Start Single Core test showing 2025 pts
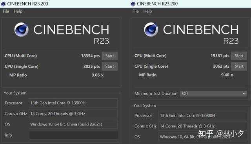This screenshot has width=251, height=144. point(110,66)
